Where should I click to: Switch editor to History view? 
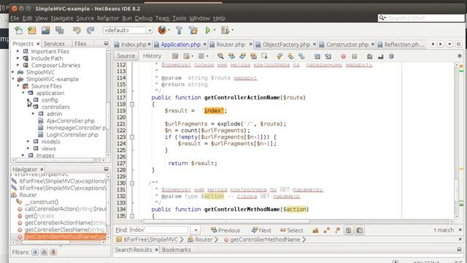coord(152,56)
